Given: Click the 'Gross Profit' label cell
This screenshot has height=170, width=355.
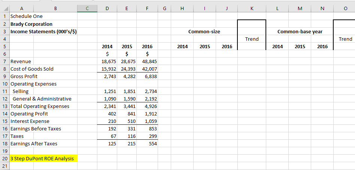Looking at the screenshot, I should [24, 76].
